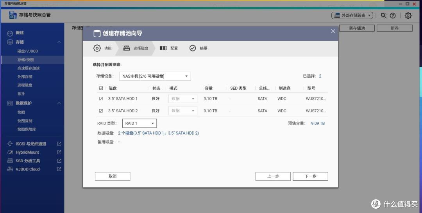The image size is (422, 213).
Task: Open the mode dropdown for HDD 2
Action: click(183, 111)
